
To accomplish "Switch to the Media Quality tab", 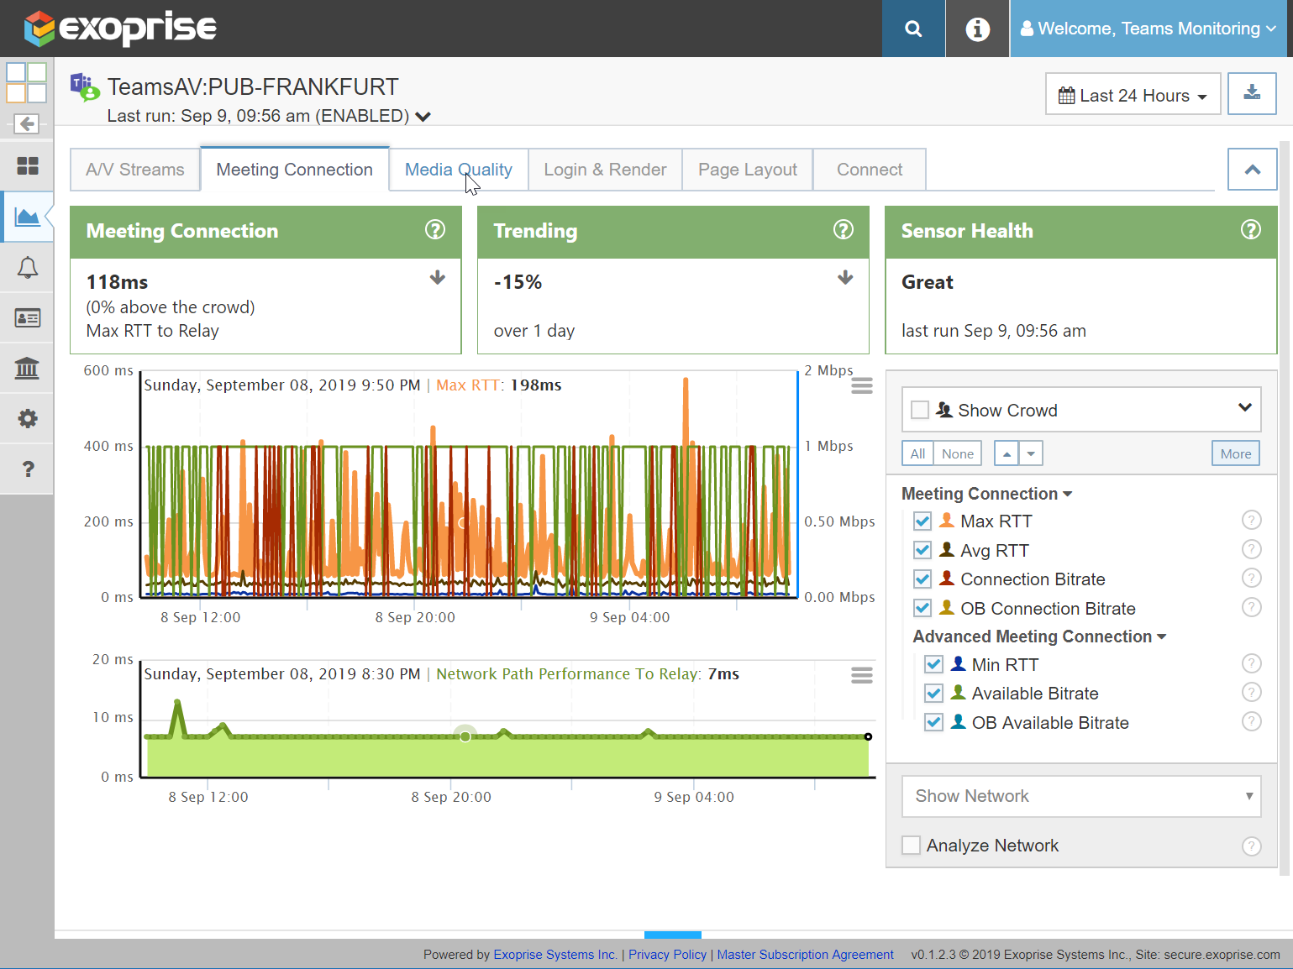I will (459, 170).
